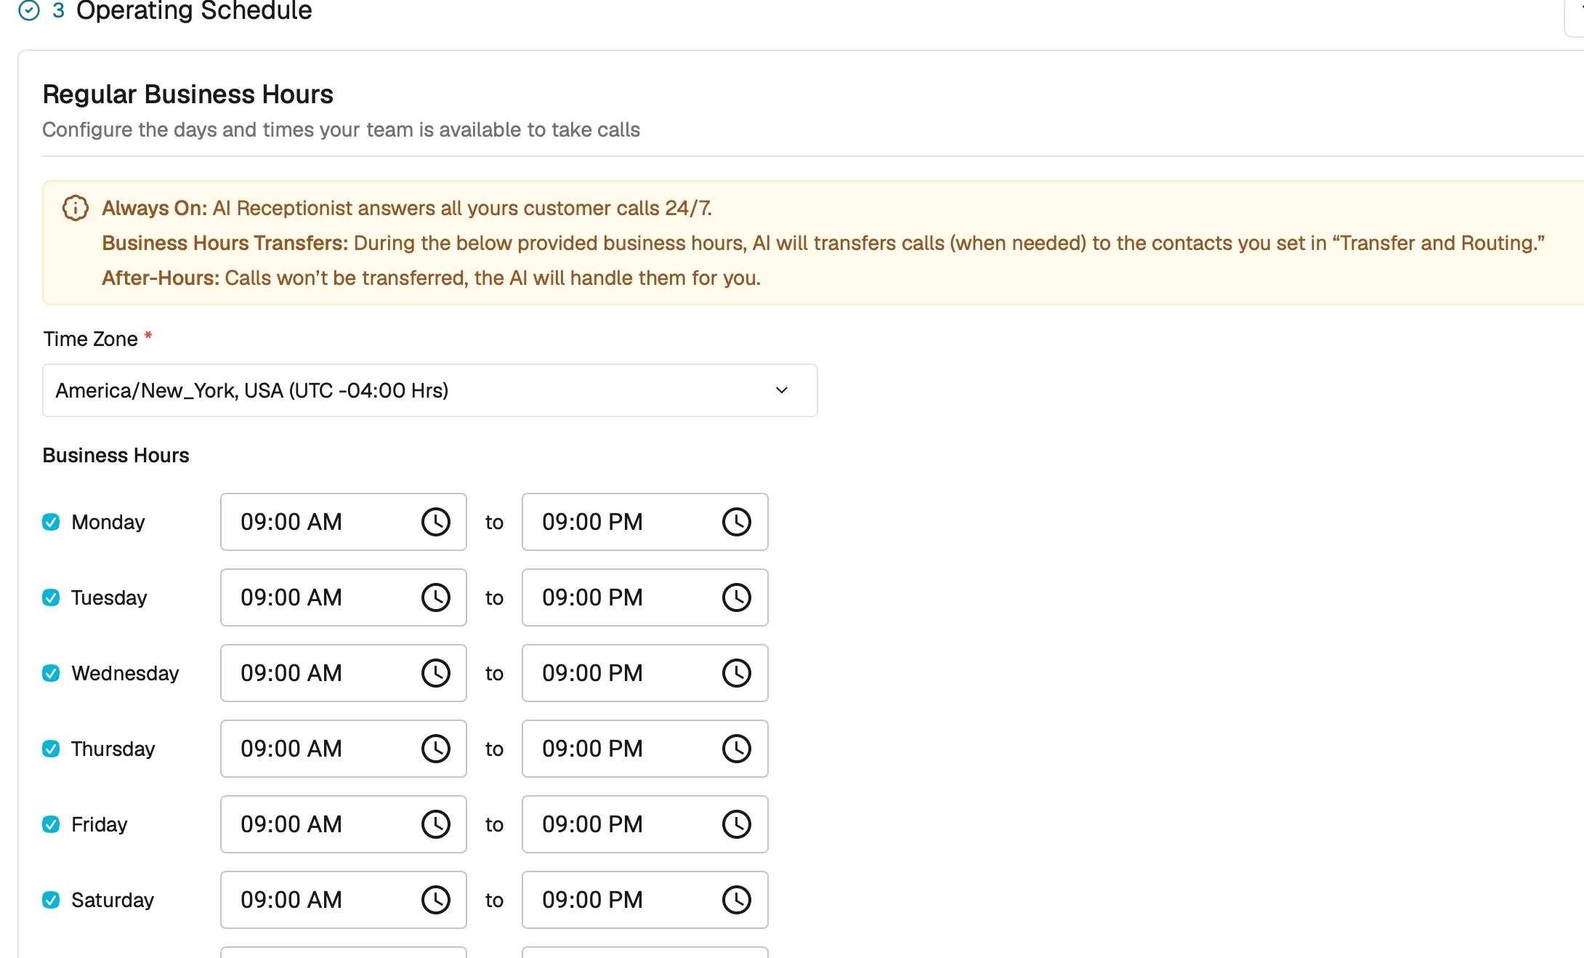Screen dimensions: 1584x958
Task: Click the Wednesday day label
Action: coord(125,673)
